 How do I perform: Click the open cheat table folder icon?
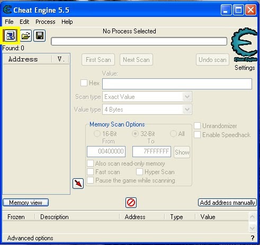pyautogui.click(x=26, y=35)
